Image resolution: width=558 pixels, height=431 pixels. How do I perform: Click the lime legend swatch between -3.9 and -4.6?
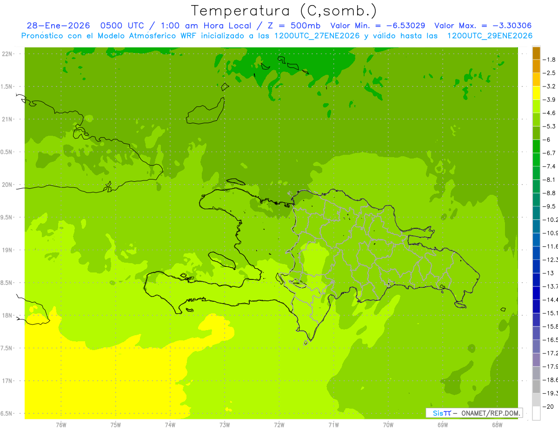click(x=536, y=106)
